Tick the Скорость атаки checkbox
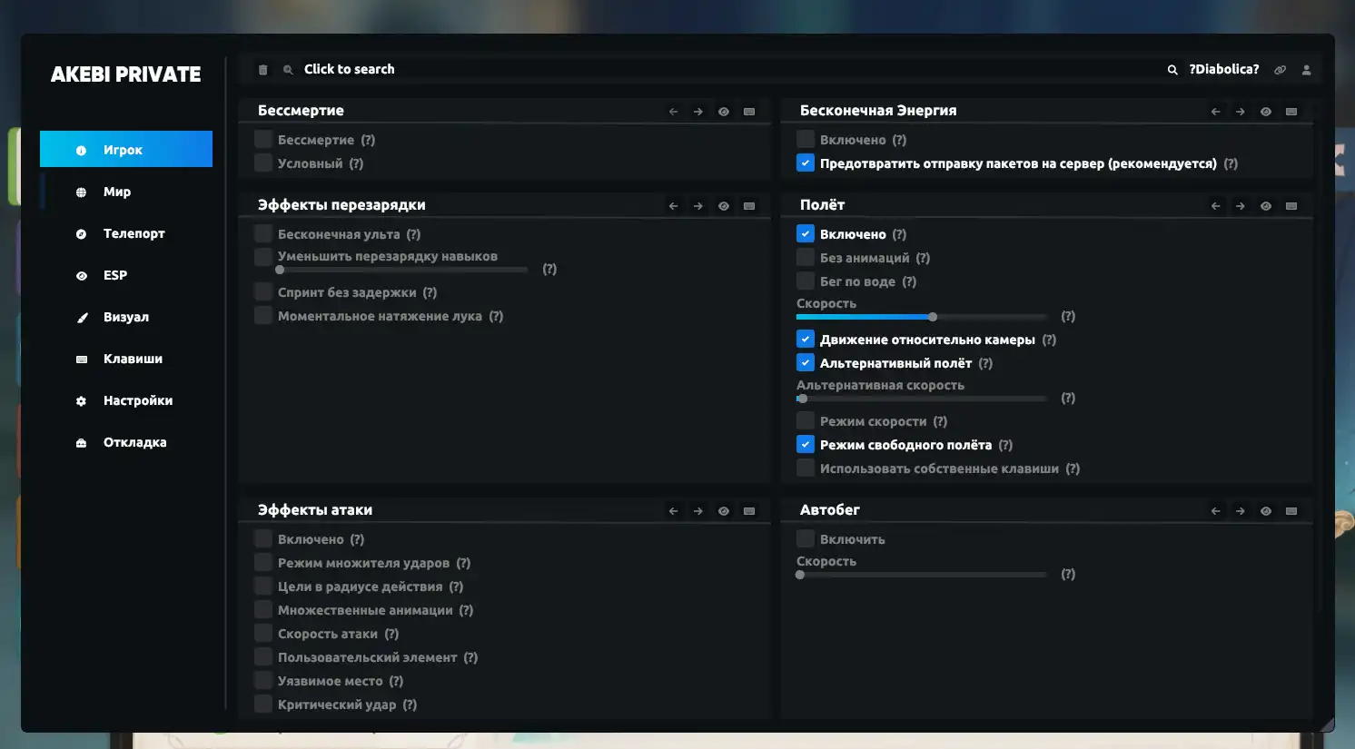 tap(263, 634)
